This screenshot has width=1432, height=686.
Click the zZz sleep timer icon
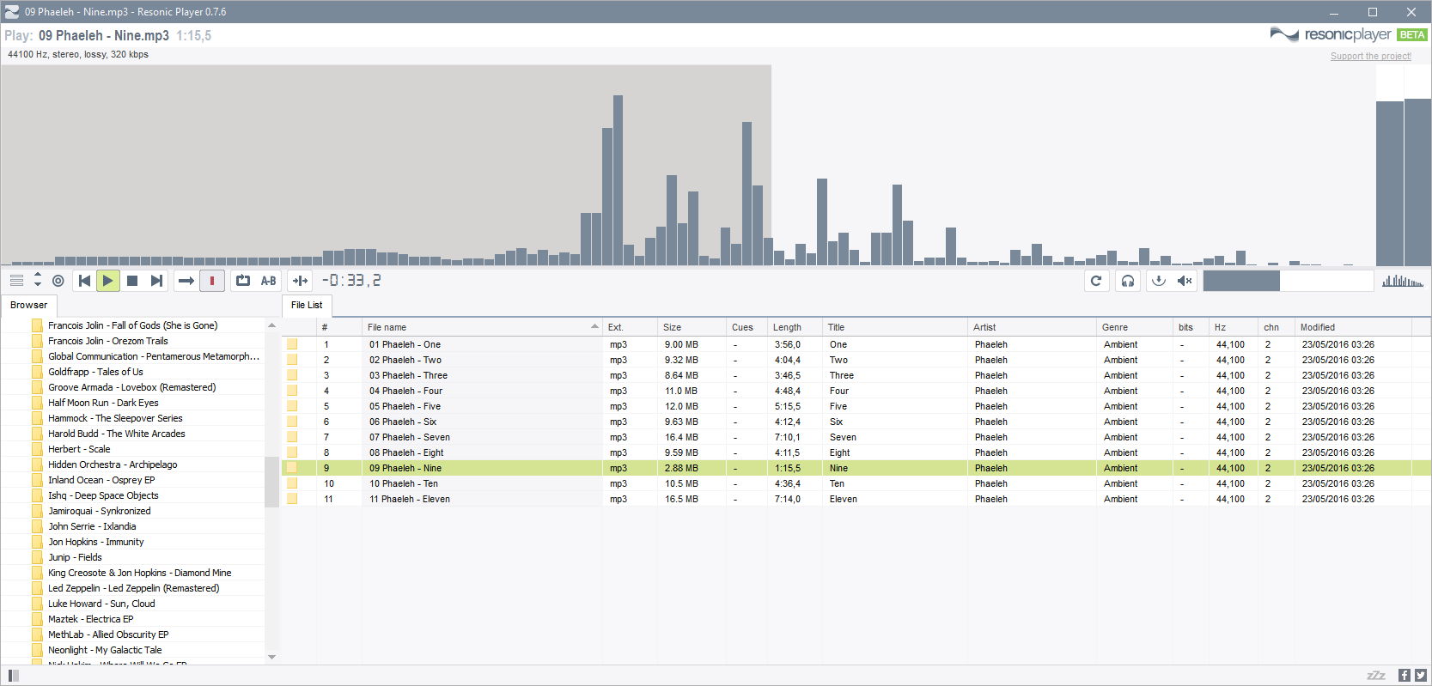tap(1376, 676)
